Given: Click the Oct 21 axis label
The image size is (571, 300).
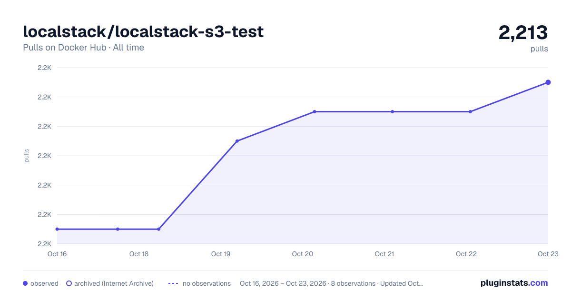Looking at the screenshot, I should pos(384,254).
